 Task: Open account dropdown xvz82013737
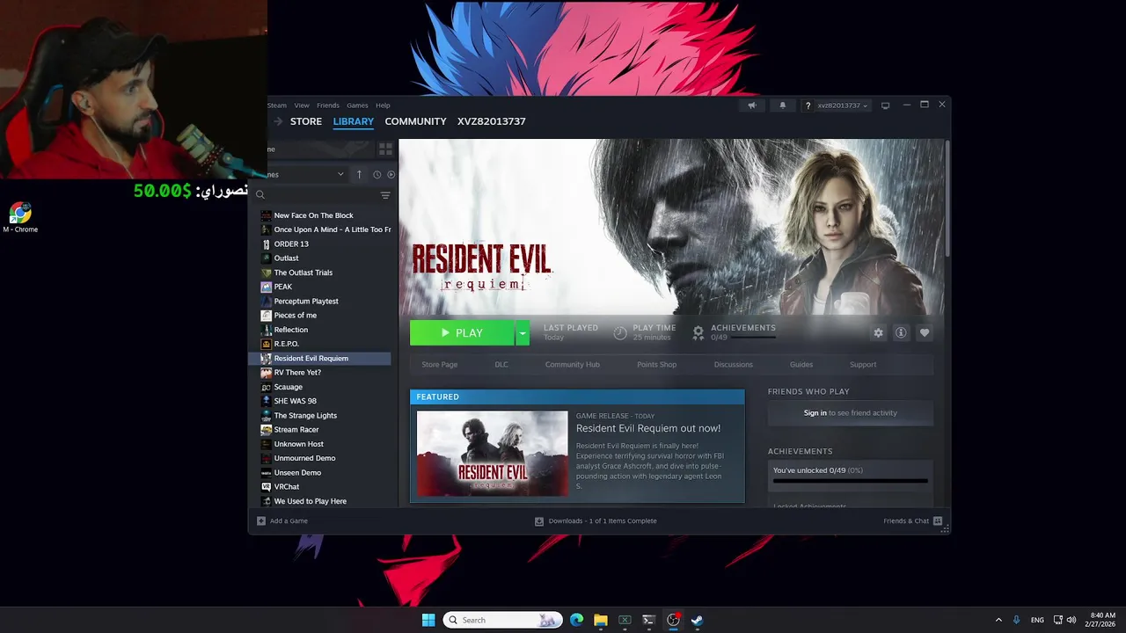pos(842,105)
